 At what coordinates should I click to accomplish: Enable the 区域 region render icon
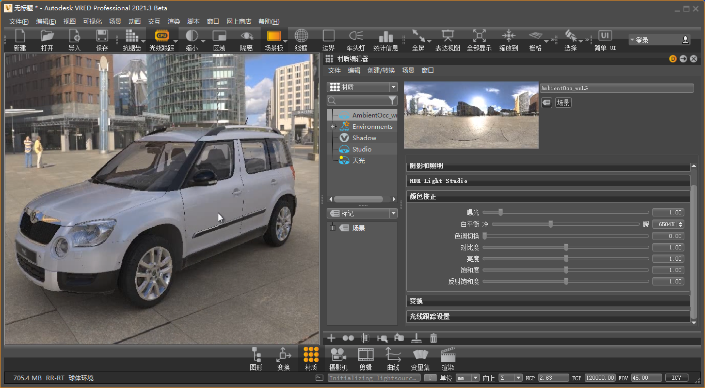coord(219,40)
